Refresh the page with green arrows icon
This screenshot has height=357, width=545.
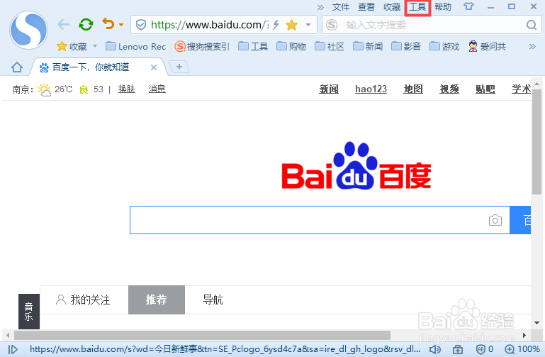(86, 25)
